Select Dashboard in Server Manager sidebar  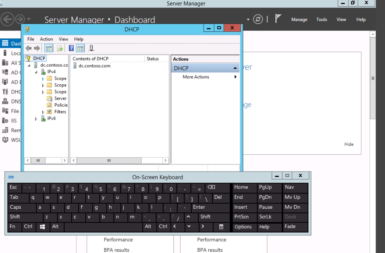coord(11,44)
